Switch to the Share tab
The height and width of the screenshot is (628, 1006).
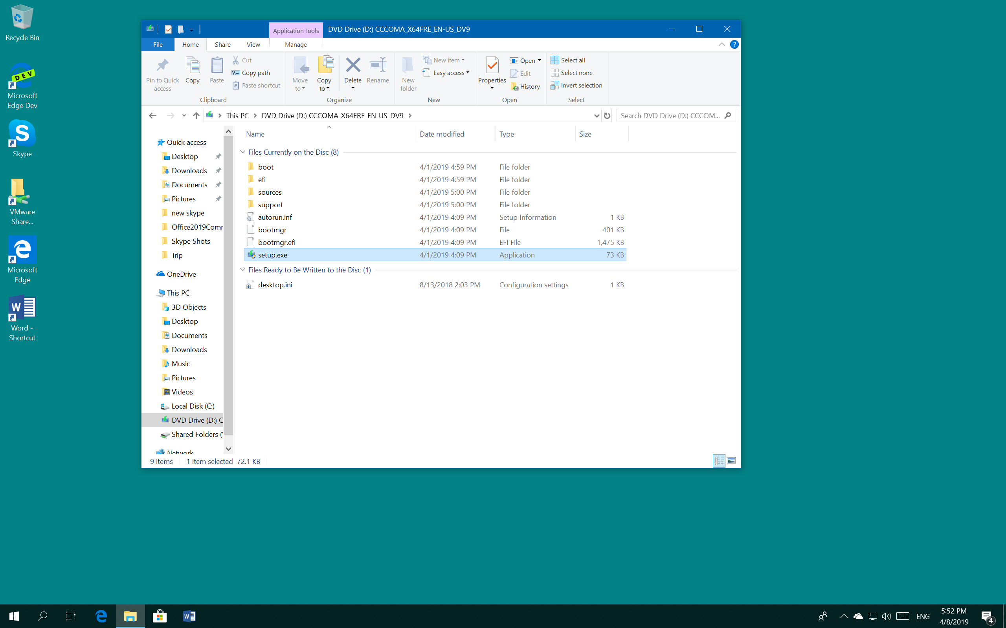pyautogui.click(x=222, y=44)
